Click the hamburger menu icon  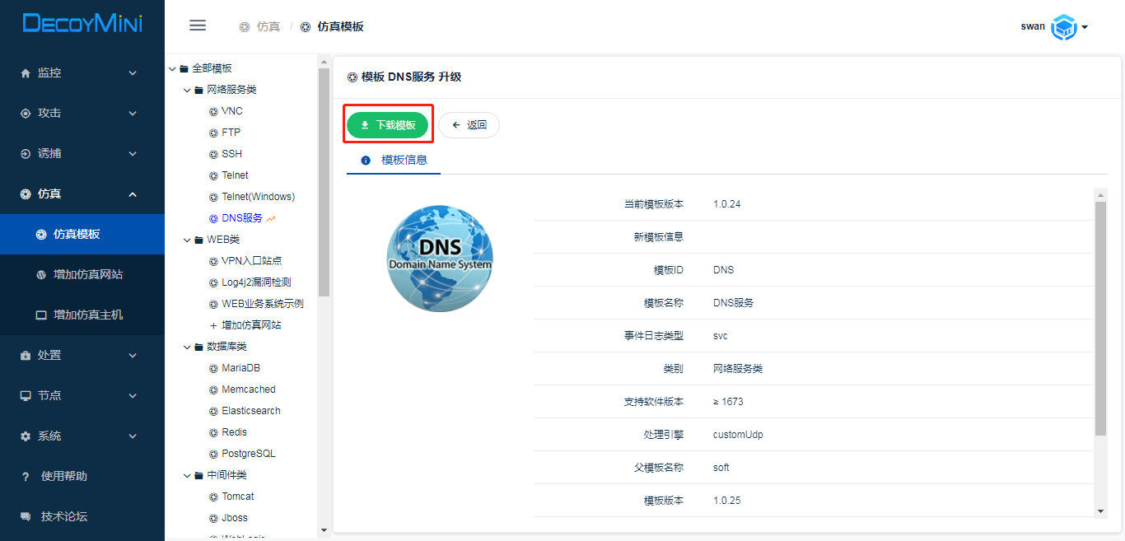[198, 26]
